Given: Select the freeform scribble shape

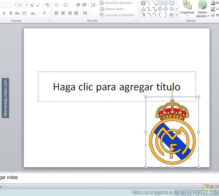Looking at the screenshot, I should pyautogui.click(x=144, y=14).
